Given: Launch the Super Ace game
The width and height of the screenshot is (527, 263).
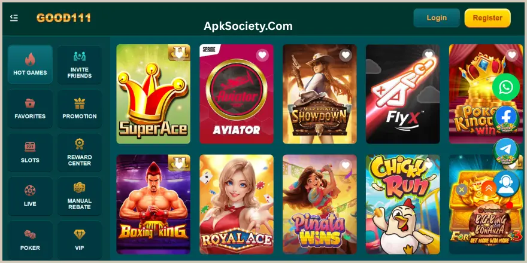Looking at the screenshot, I should click(153, 94).
